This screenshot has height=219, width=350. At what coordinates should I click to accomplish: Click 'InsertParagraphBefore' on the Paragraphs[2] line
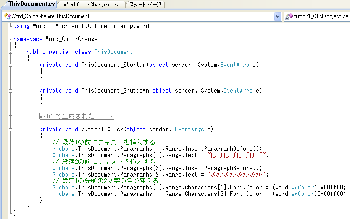tap(219, 168)
